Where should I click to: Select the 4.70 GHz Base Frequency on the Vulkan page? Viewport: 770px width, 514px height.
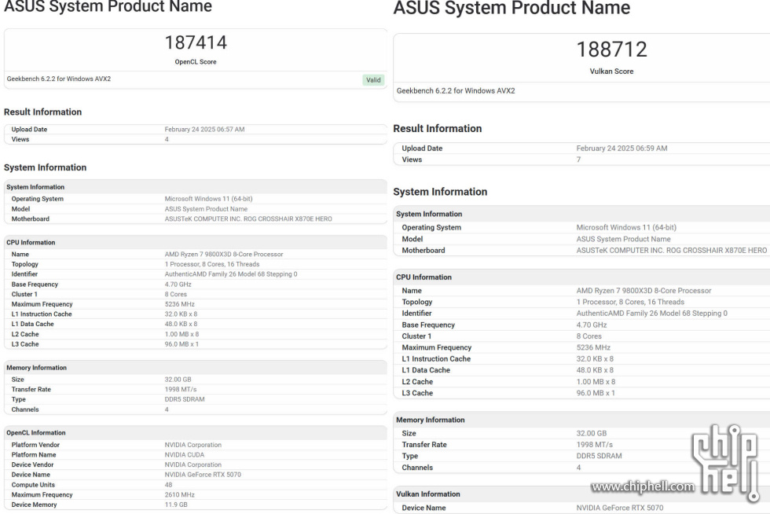[x=592, y=325]
